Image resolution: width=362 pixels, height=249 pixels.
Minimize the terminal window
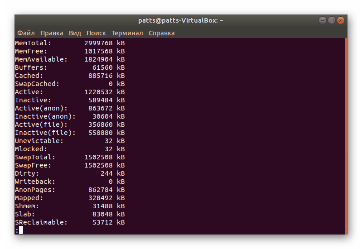click(x=323, y=20)
